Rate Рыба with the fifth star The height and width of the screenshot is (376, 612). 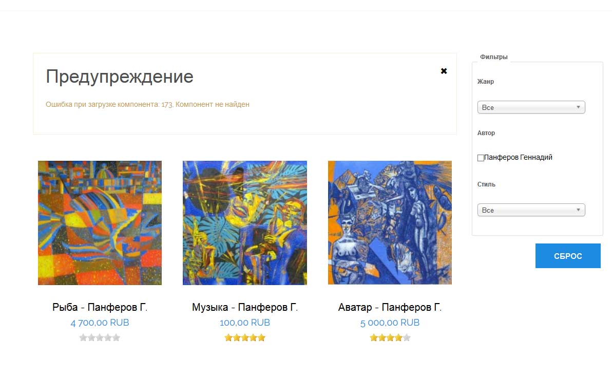pos(117,338)
